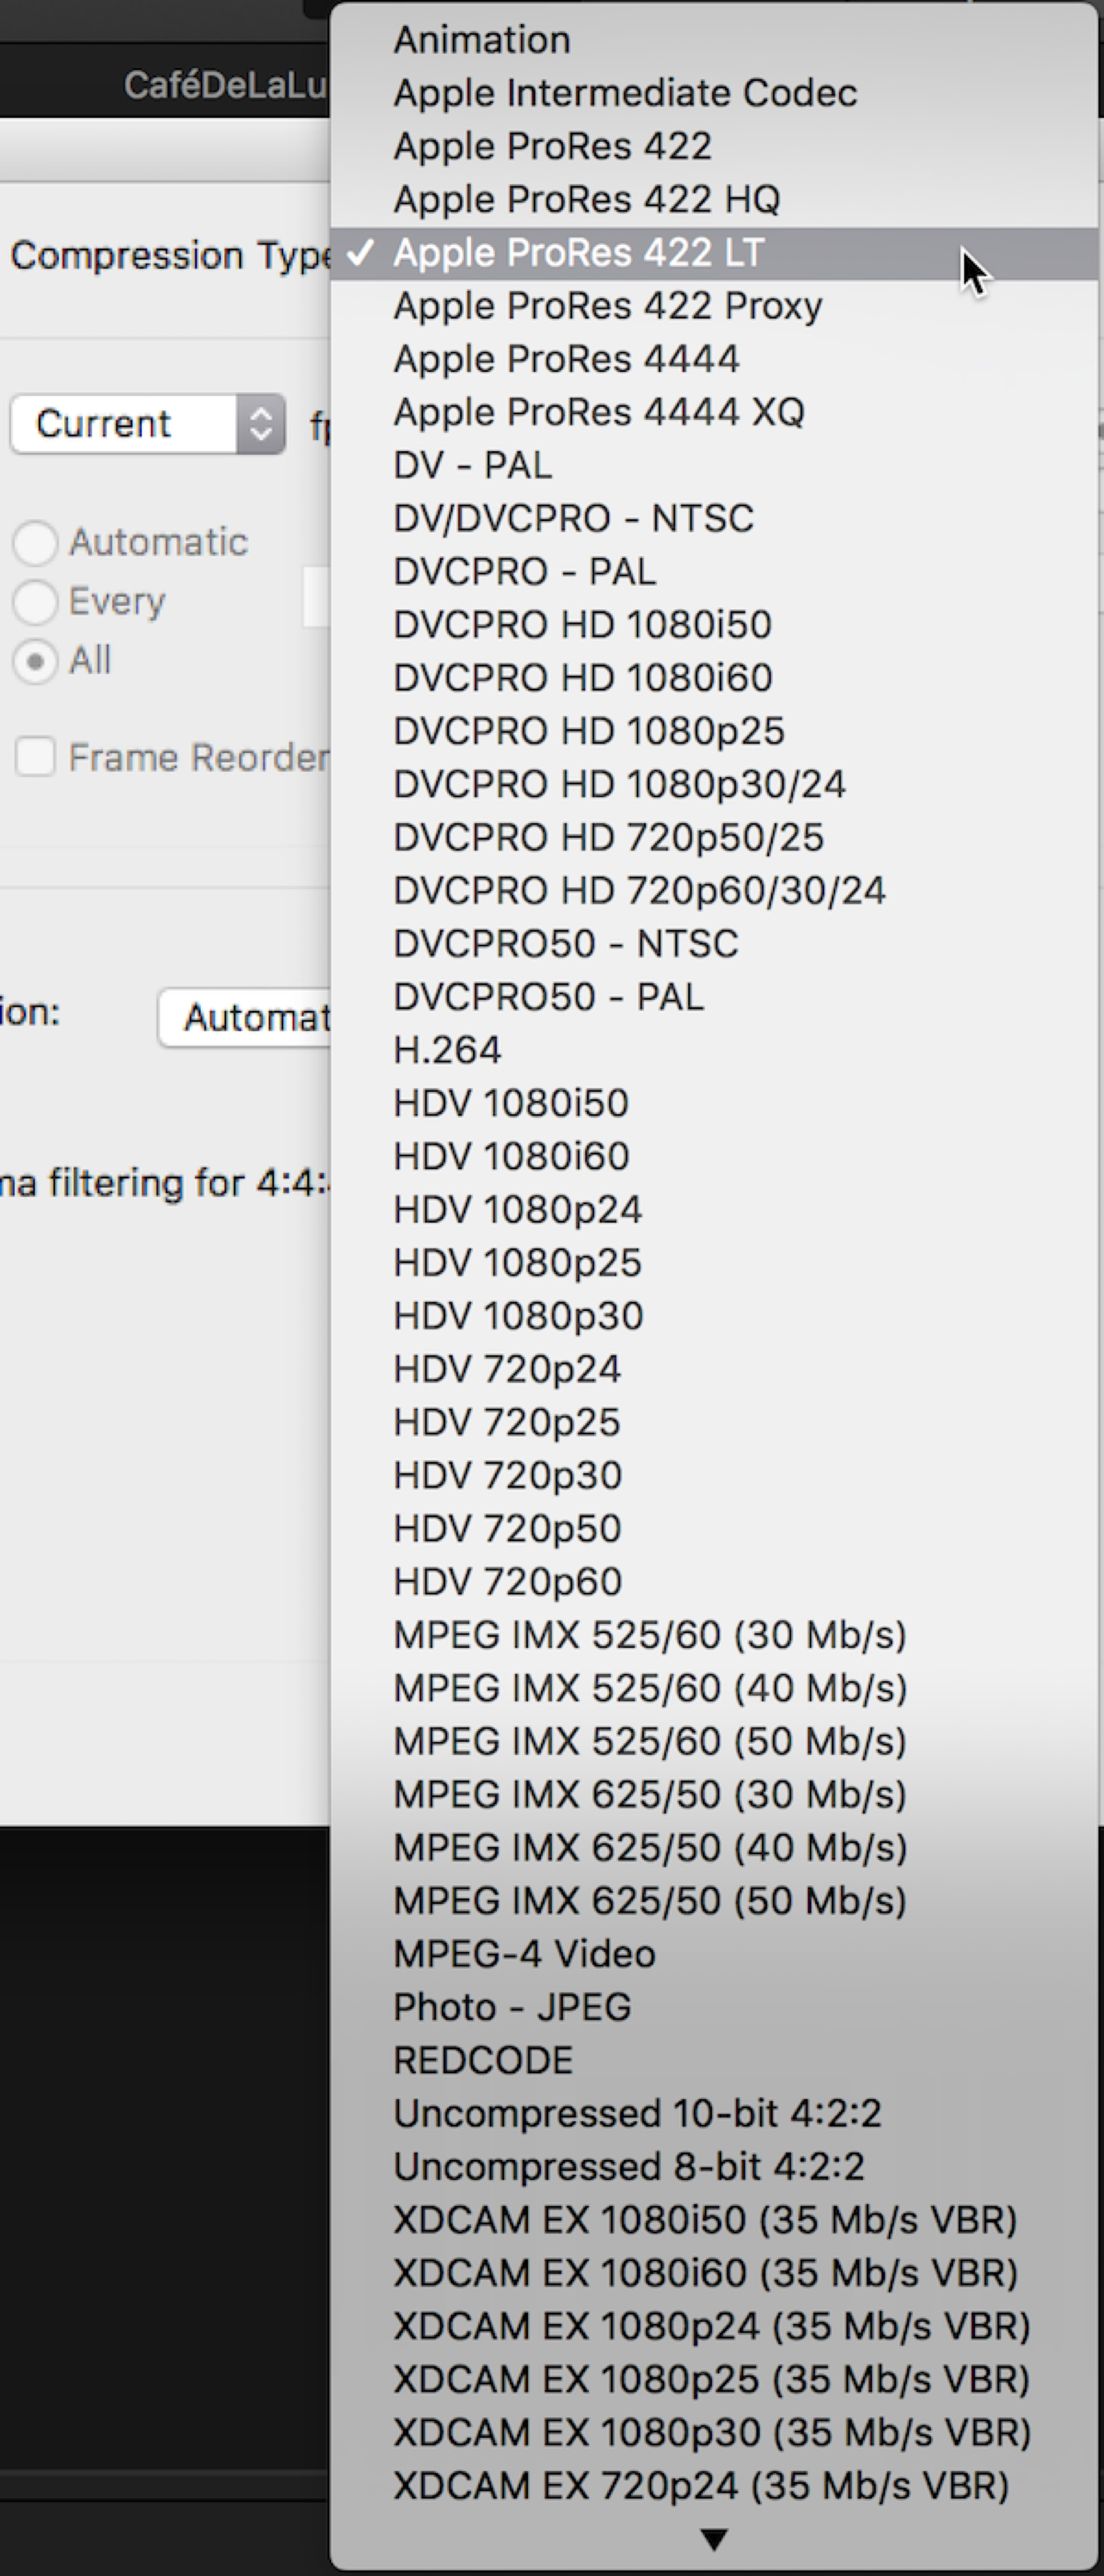
Task: Select the All key frames radio button
Action: coord(35,661)
